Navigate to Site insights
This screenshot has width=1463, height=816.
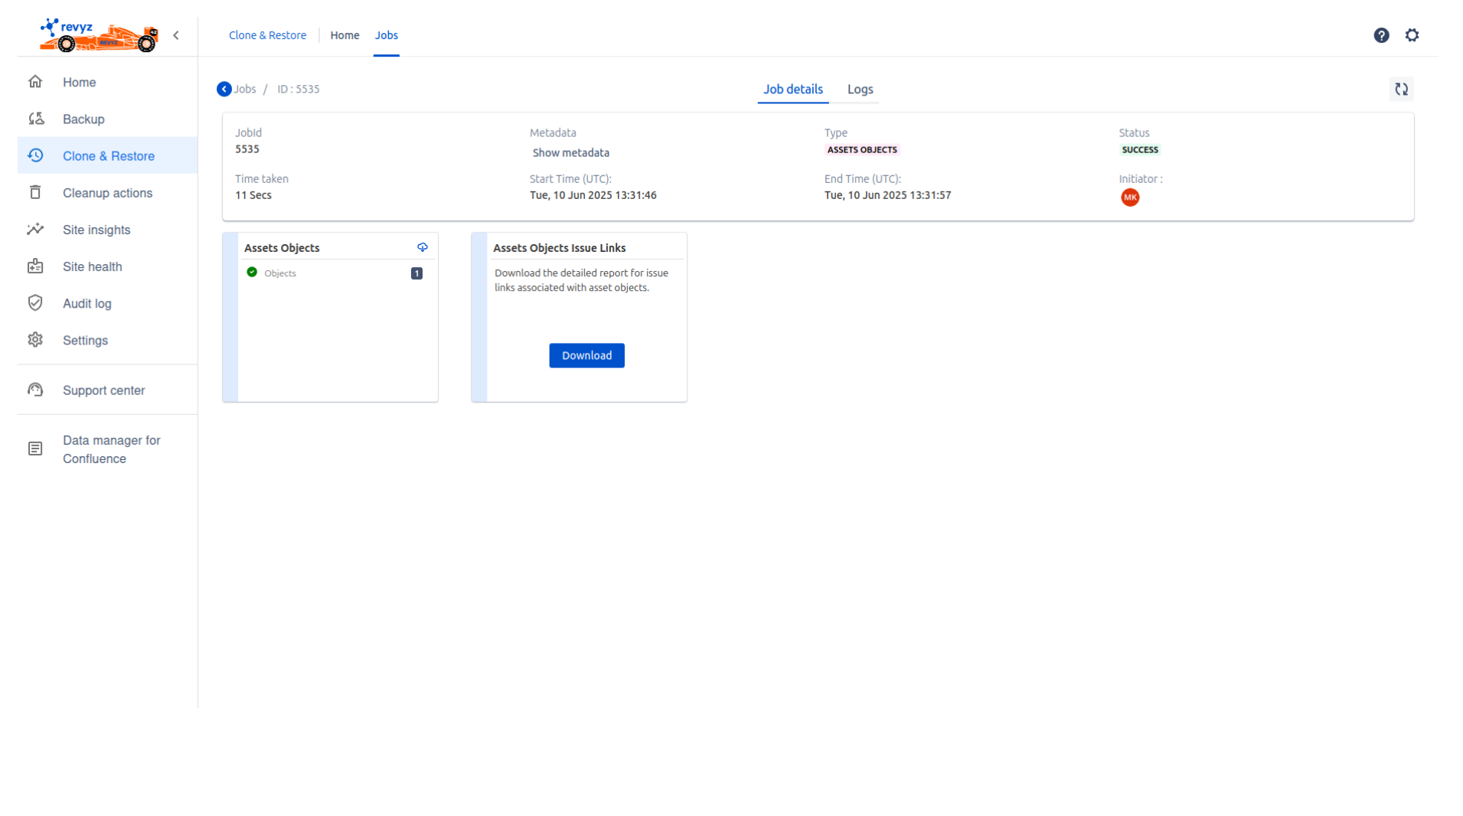pyautogui.click(x=96, y=230)
